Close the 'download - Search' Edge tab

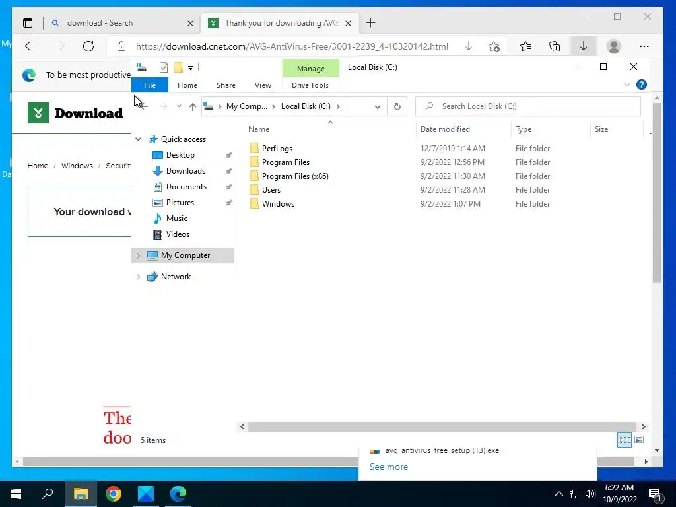click(190, 23)
